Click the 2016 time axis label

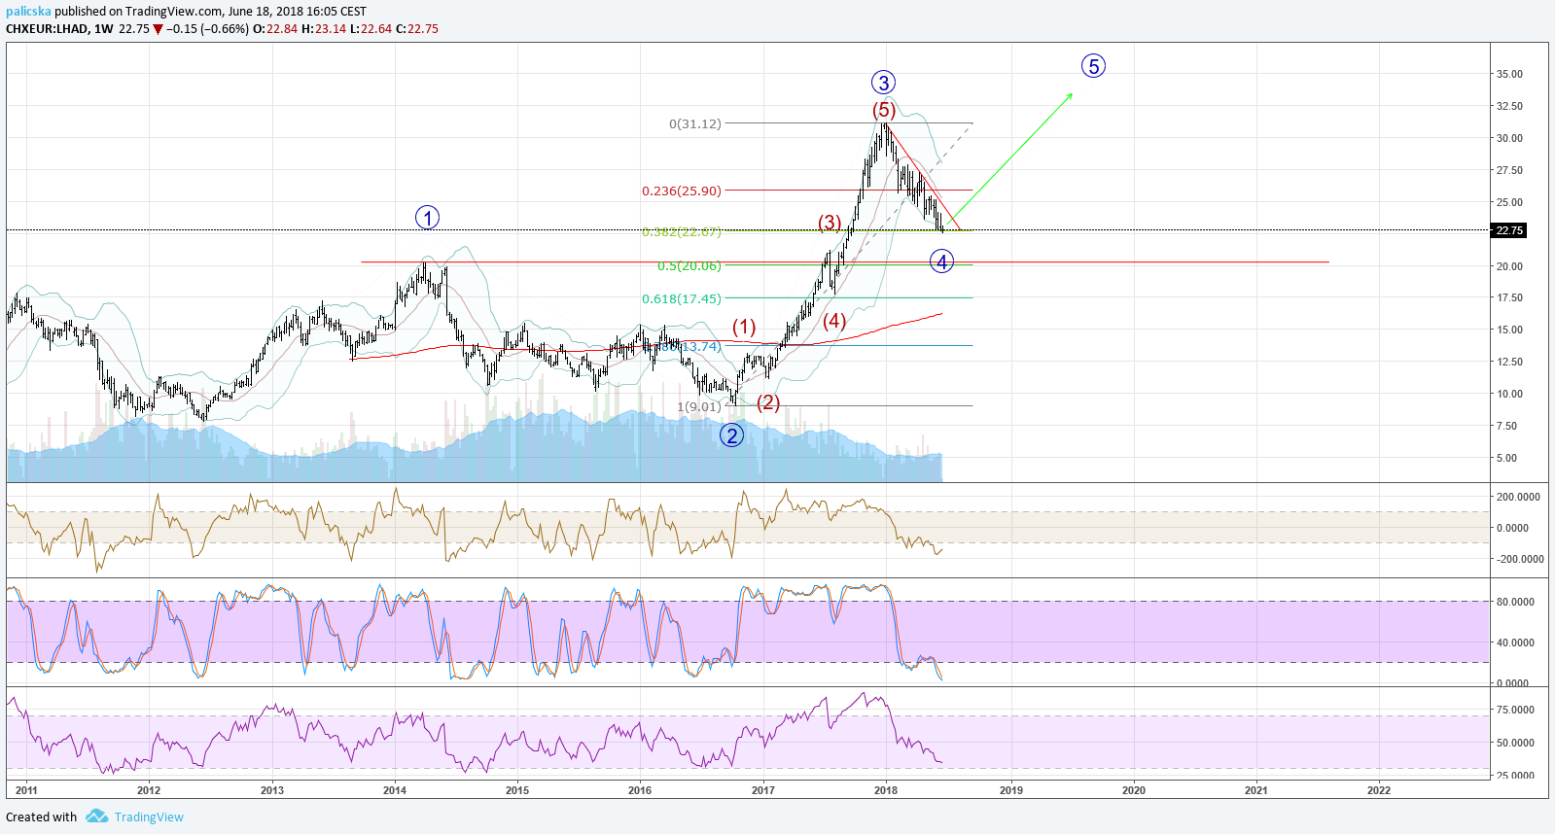tap(640, 790)
